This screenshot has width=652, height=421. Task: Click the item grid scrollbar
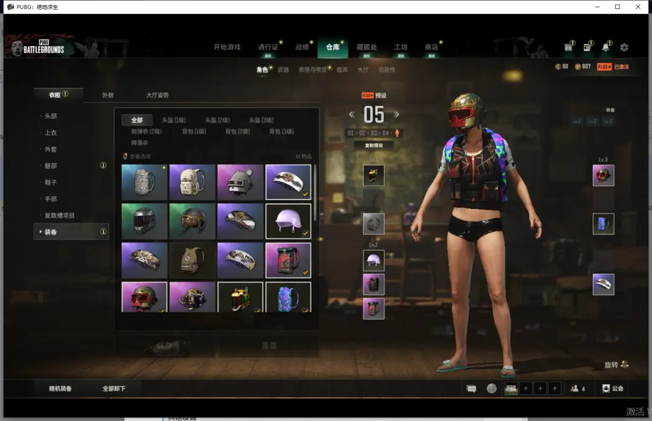point(315,193)
